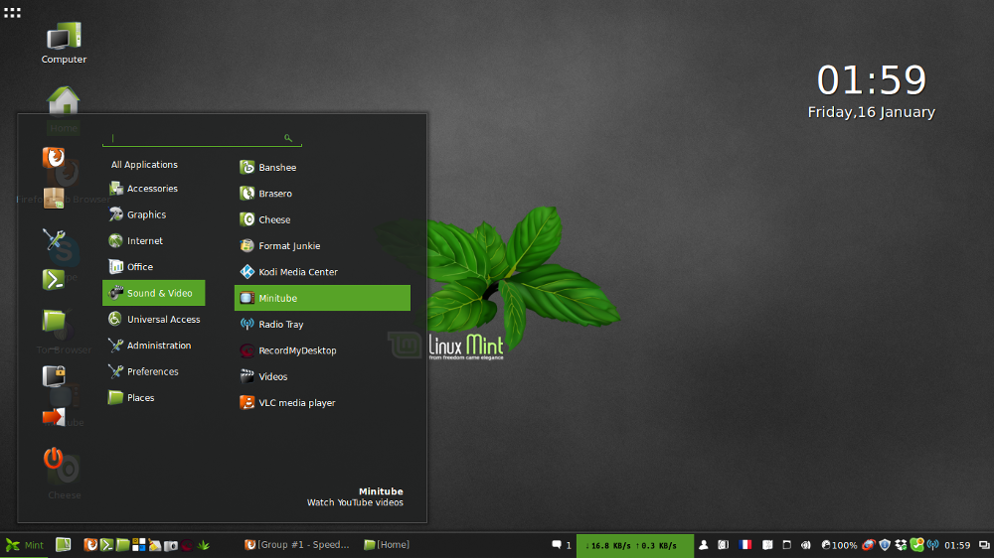
Task: Launch Cheese webcam app
Action: (x=322, y=219)
